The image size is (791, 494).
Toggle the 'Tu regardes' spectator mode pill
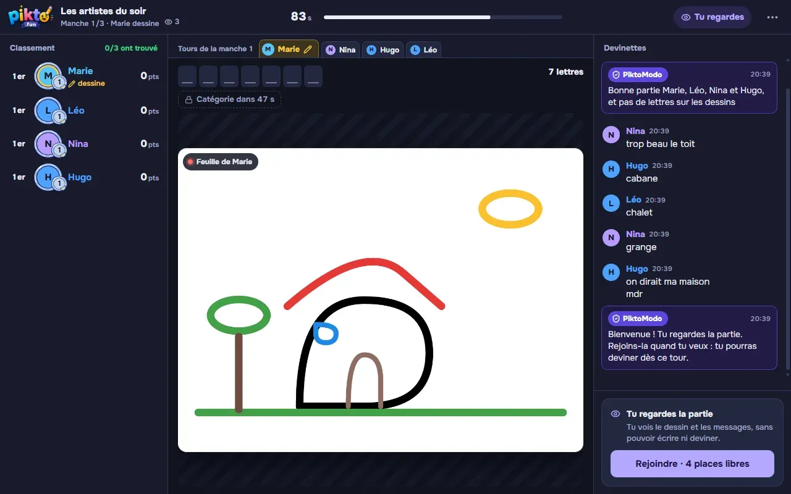[x=712, y=17]
